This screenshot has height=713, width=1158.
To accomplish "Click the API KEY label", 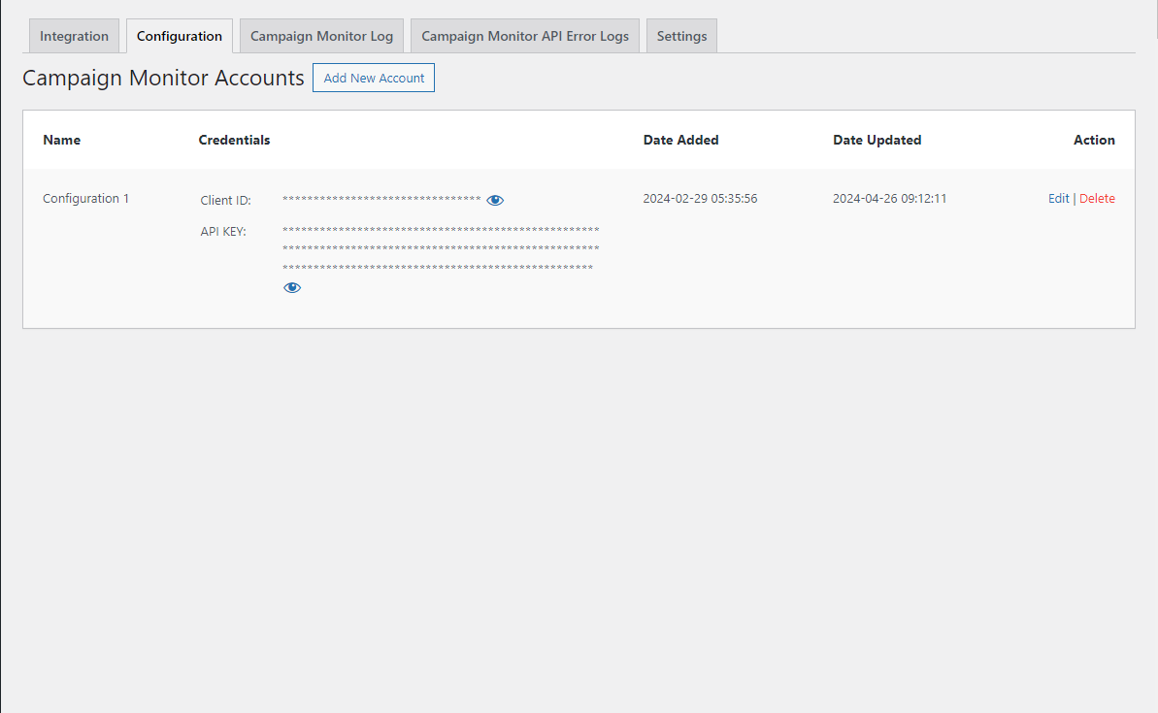I will click(x=223, y=232).
